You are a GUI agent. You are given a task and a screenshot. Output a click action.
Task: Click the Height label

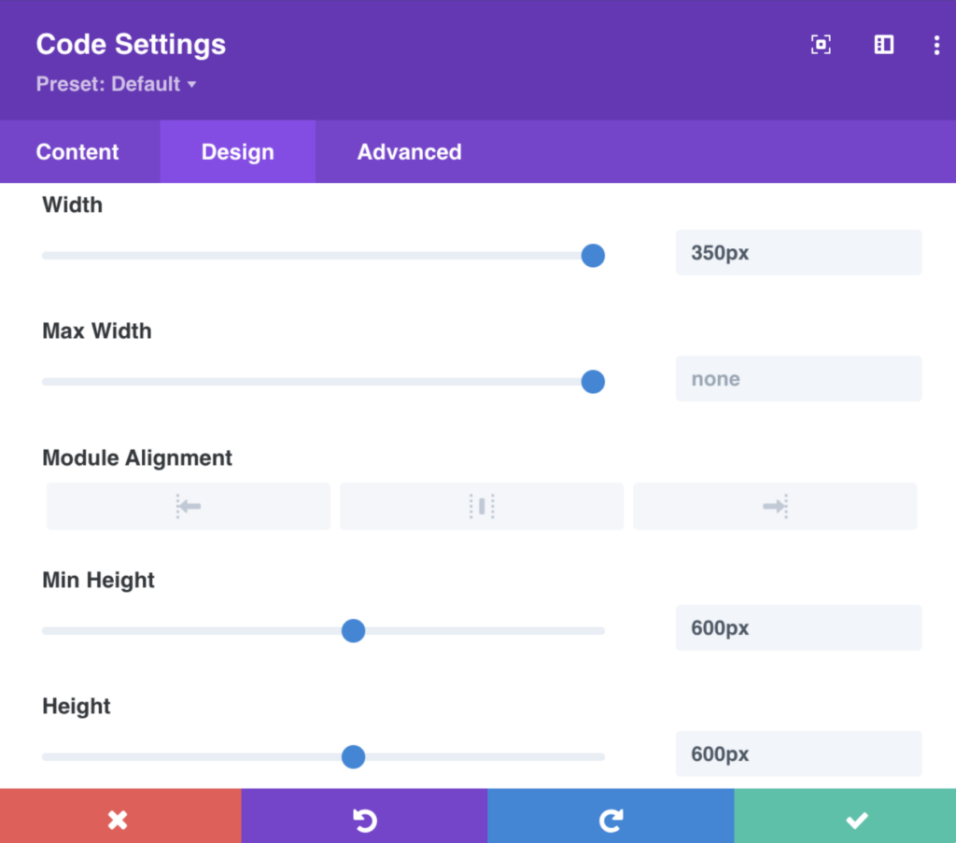(x=77, y=706)
